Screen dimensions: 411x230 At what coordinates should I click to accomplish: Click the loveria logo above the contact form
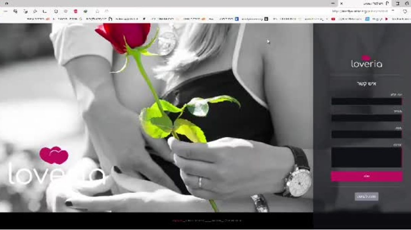366,62
